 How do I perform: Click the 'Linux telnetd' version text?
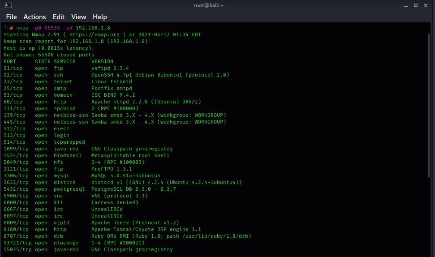coord(112,81)
